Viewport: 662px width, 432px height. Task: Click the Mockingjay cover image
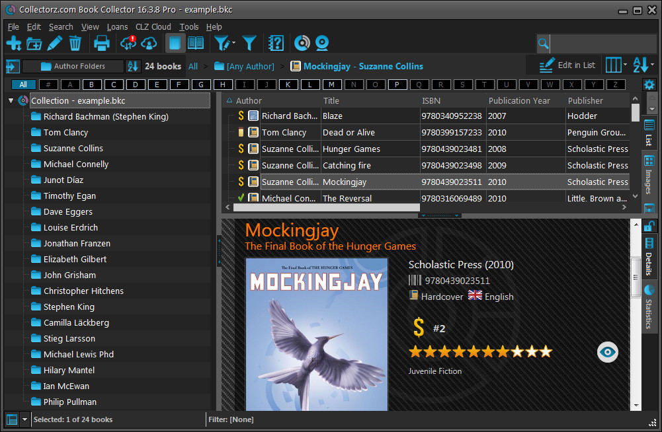[x=317, y=334]
